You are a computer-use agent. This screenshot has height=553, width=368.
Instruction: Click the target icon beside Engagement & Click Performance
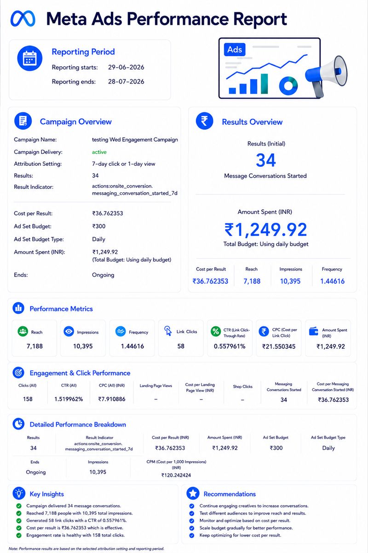18,372
